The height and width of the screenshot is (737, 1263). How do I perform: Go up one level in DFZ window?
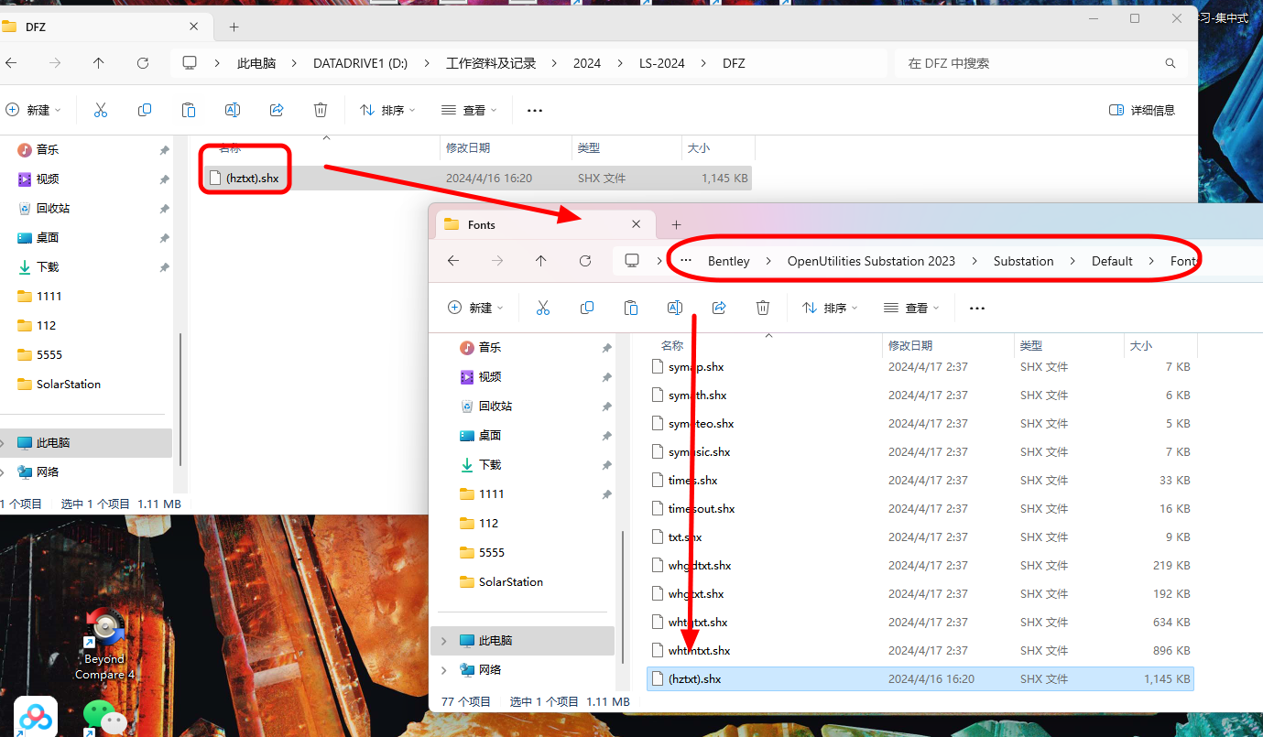tap(99, 63)
